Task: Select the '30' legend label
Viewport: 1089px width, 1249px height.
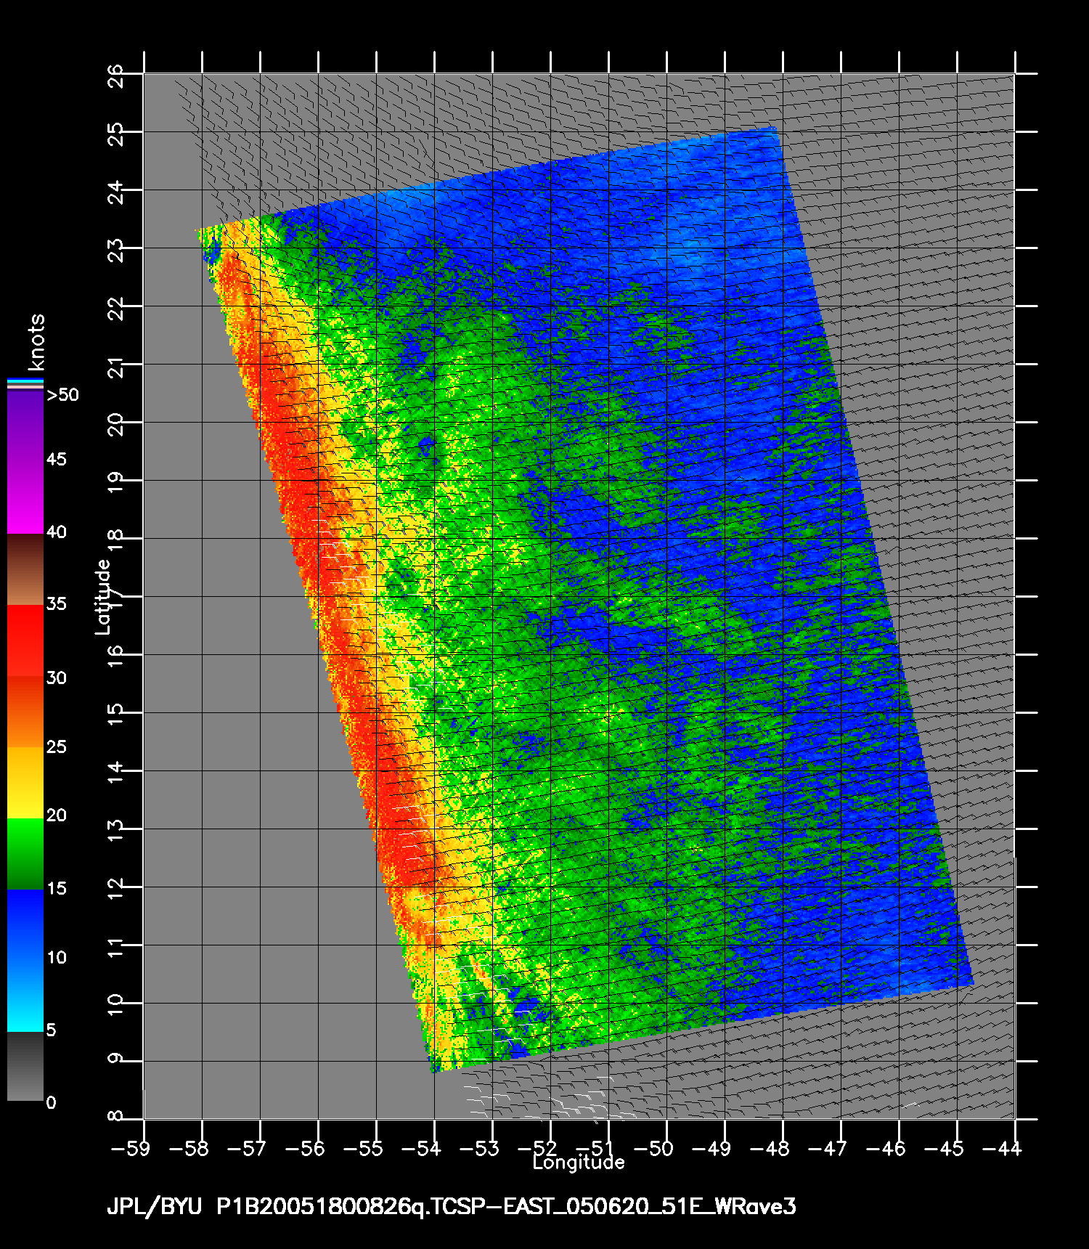Action: [x=57, y=678]
